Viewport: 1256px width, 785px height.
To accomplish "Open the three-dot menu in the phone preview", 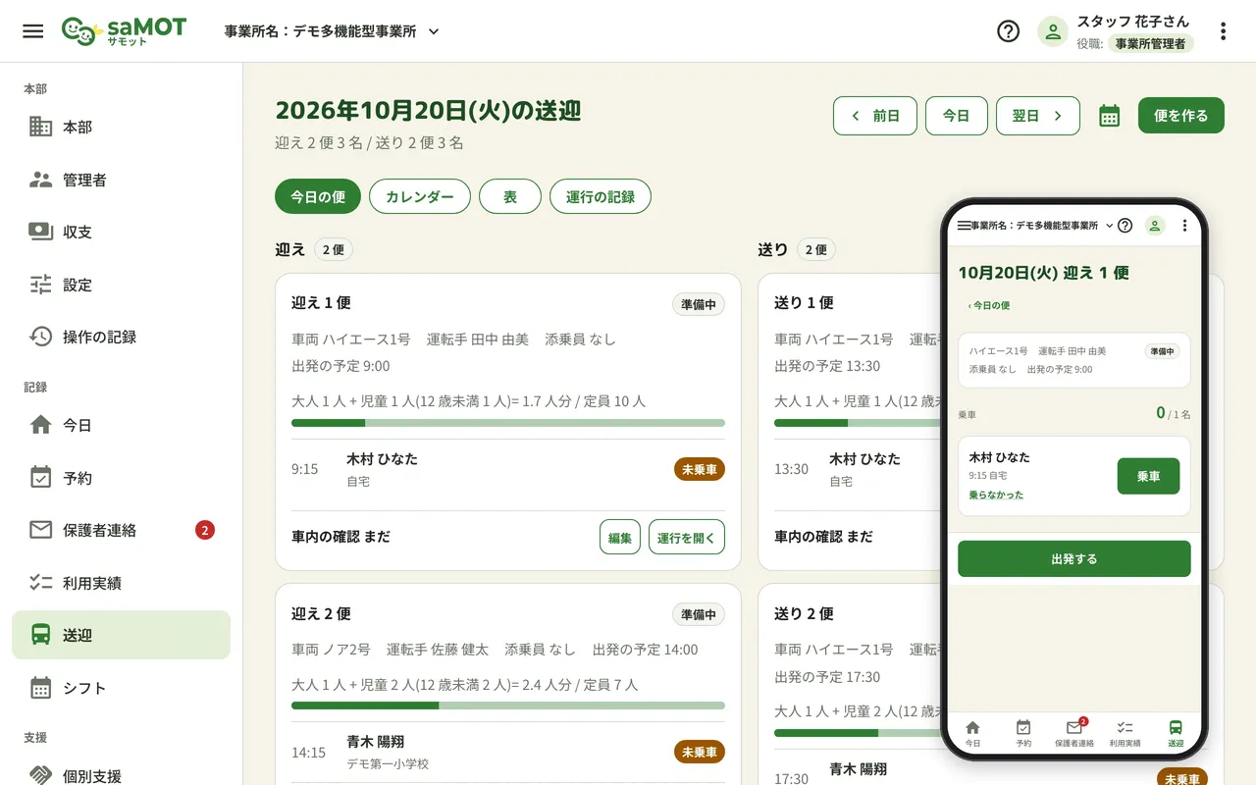I will 1184,226.
